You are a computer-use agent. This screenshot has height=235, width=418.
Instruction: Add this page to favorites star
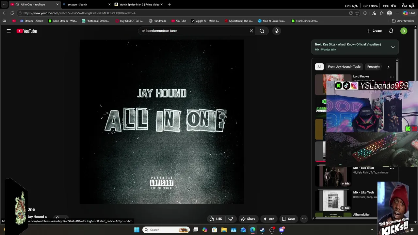357,13
